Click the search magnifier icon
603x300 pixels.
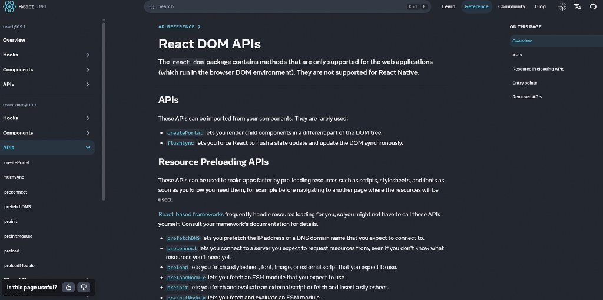pyautogui.click(x=151, y=6)
